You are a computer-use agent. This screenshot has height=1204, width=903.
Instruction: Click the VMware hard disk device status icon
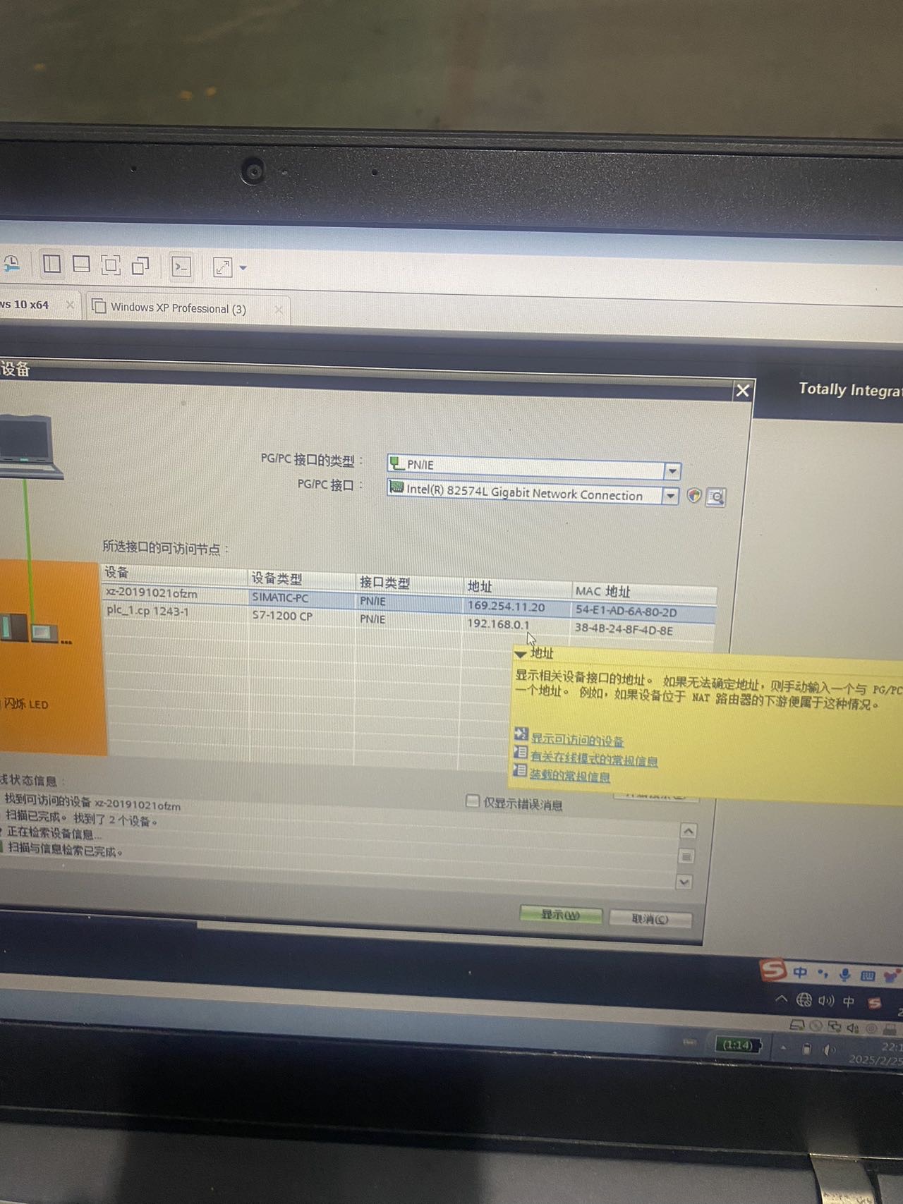pos(797,1025)
